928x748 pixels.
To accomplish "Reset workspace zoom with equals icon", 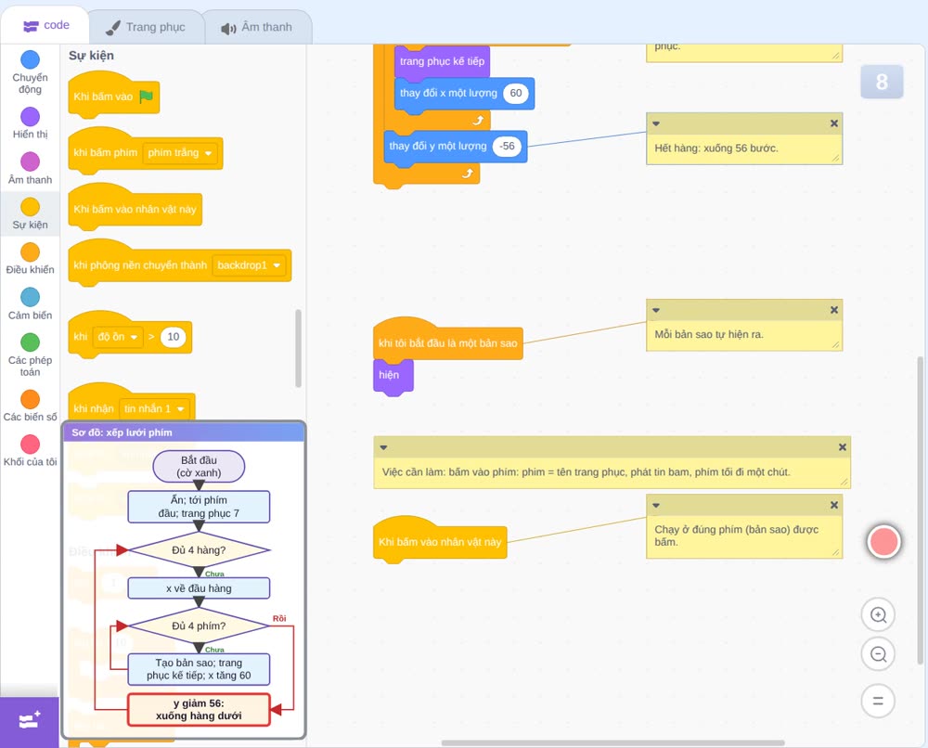I will (x=878, y=701).
